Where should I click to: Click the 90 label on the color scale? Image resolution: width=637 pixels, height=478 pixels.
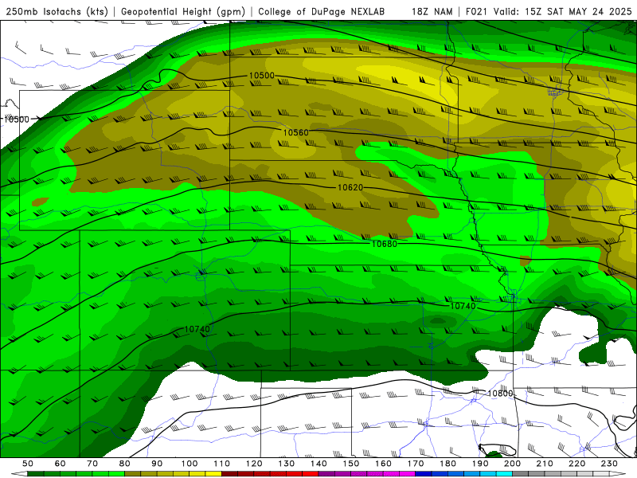[157, 464]
